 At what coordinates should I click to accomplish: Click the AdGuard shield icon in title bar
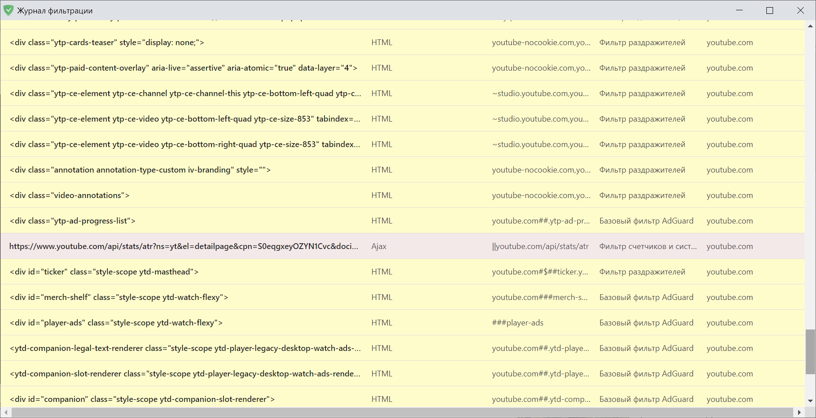[x=8, y=10]
